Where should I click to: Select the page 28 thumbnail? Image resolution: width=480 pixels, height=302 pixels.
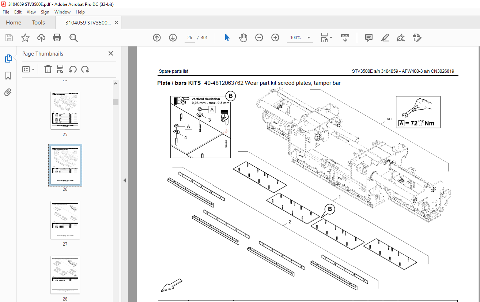coord(65,275)
